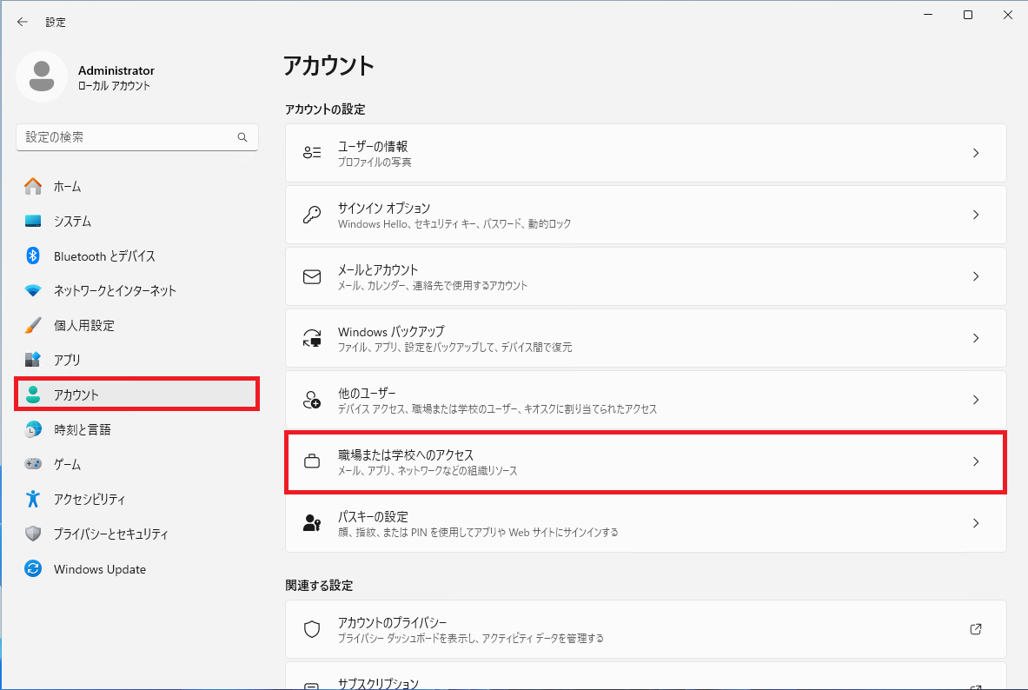Screen dimensions: 1028x690
Task: Click the search magnifier icon
Action: pyautogui.click(x=242, y=137)
